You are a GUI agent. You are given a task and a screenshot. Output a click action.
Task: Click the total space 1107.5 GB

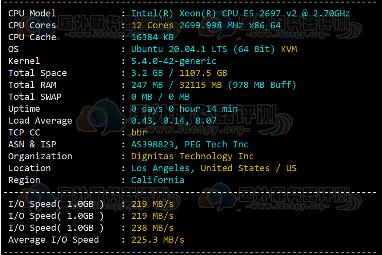203,73
